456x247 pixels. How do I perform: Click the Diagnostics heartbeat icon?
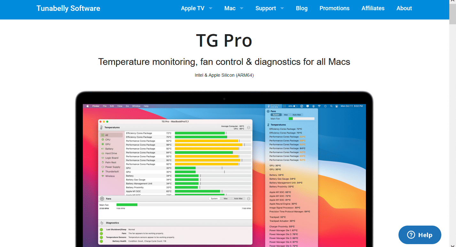(102, 223)
